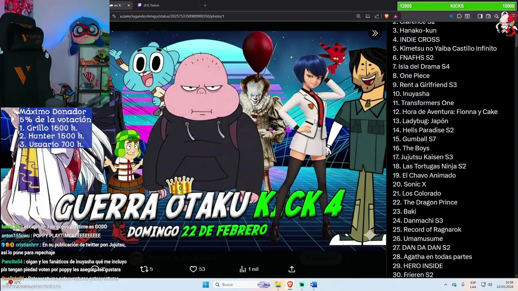Click list entry '8. One Piece'
Screen dimensions: 518x291
click(411, 76)
